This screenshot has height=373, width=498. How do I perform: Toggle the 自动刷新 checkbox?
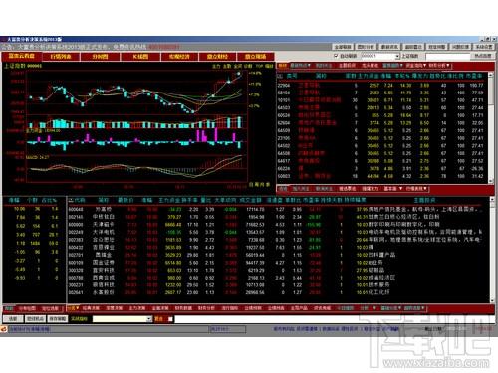click(x=336, y=56)
